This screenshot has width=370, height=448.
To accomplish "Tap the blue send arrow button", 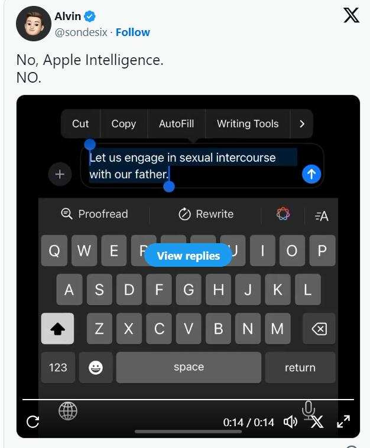I will [x=311, y=174].
